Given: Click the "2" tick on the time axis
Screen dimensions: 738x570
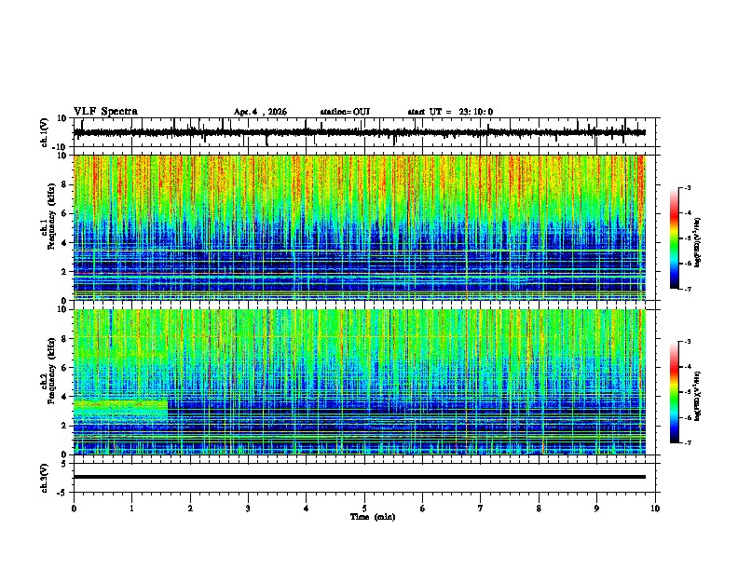Looking at the screenshot, I should [190, 509].
